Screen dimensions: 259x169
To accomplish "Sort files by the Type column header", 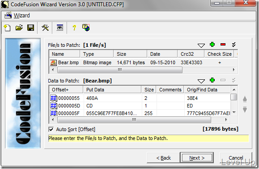I will [x=97, y=54].
